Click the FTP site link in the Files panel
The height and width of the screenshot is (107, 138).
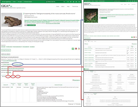(87, 44)
